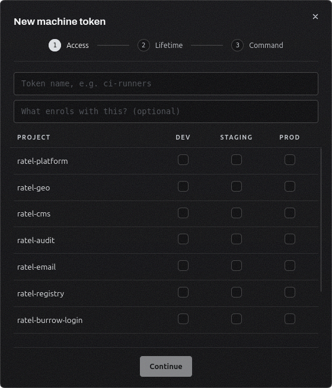This screenshot has width=332, height=388.
Task: Focus the Token name input field
Action: 166,83
